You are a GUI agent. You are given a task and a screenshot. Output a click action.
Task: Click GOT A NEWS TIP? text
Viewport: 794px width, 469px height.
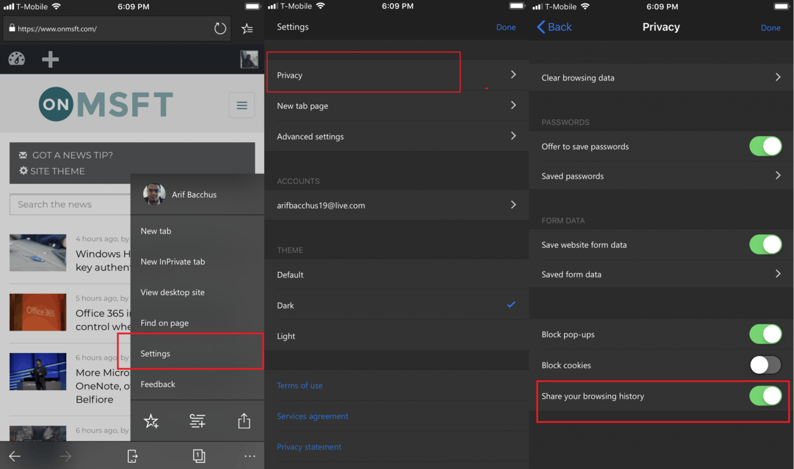click(73, 155)
